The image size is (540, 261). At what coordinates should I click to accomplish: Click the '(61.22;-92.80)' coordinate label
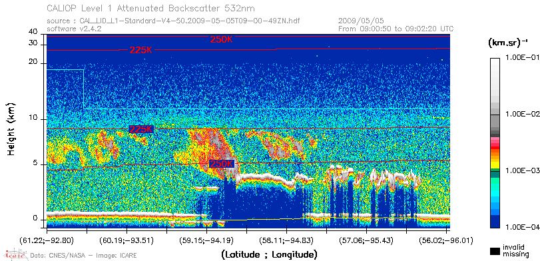click(47, 240)
